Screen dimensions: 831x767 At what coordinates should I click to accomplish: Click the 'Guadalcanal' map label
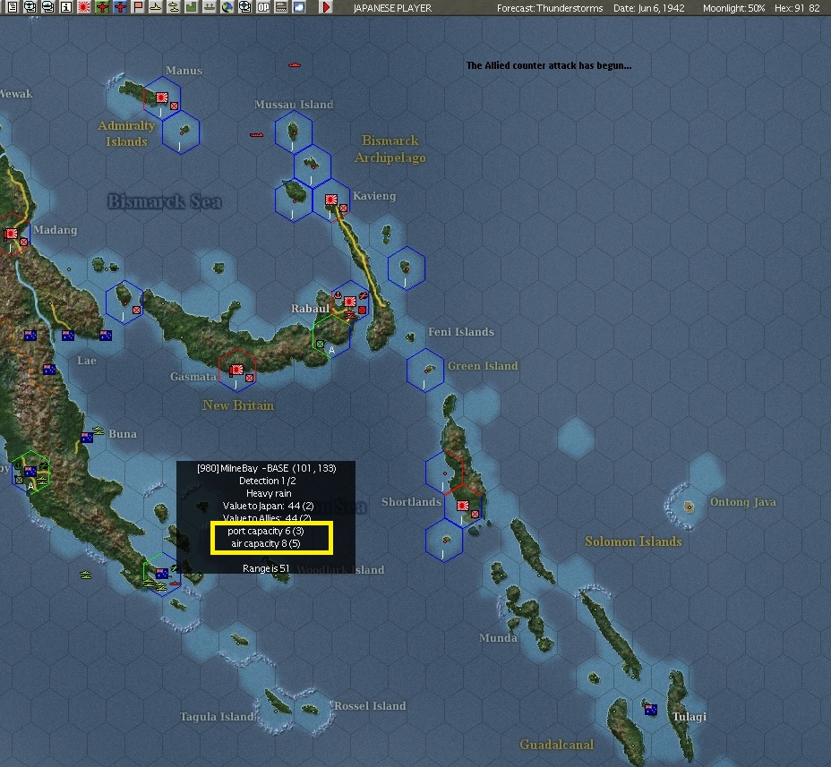pyautogui.click(x=556, y=745)
